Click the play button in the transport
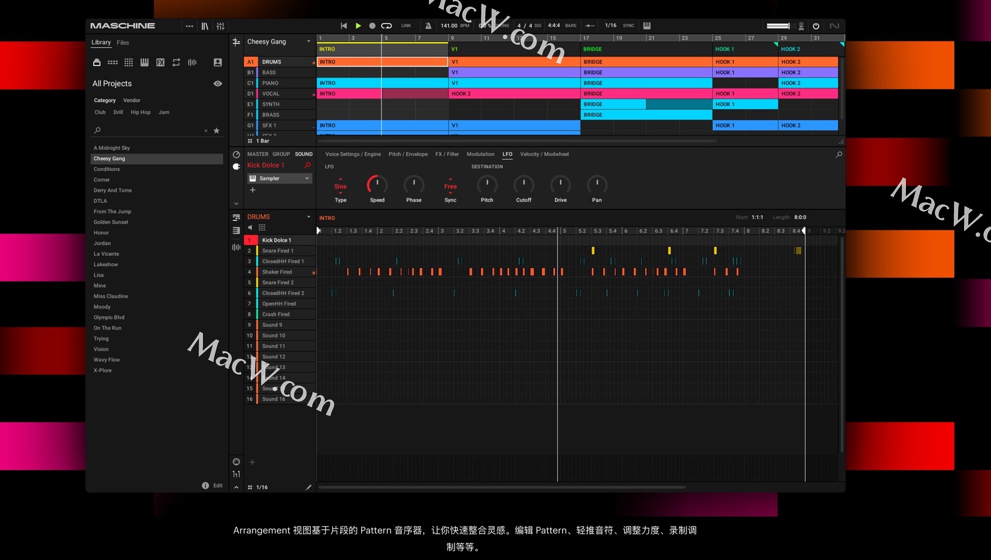This screenshot has height=560, width=991. click(358, 26)
